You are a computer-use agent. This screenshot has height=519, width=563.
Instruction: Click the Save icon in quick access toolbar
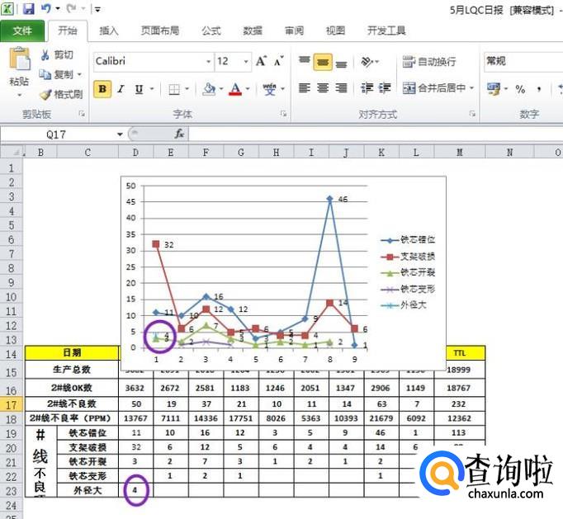click(x=28, y=8)
